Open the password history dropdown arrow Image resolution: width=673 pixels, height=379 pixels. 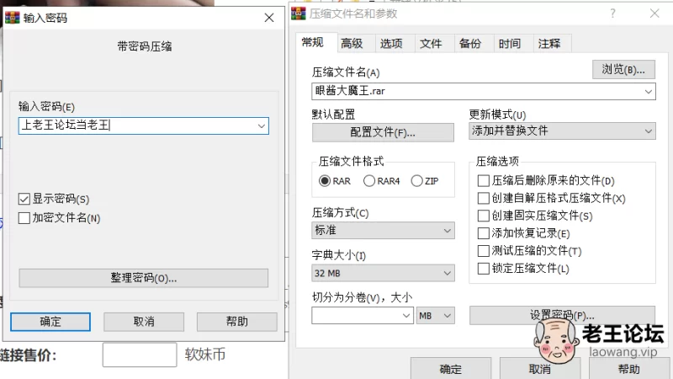coord(262,125)
